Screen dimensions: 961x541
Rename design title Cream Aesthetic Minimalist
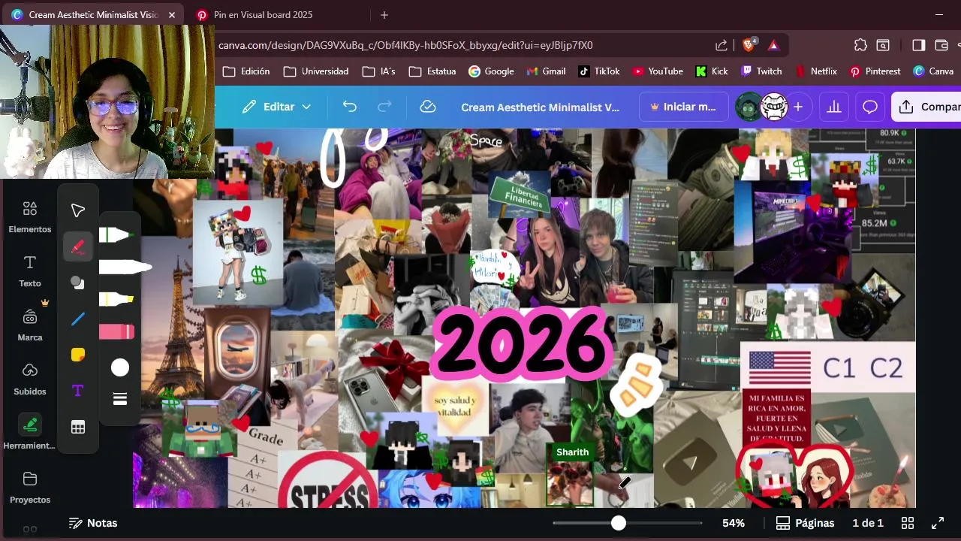[x=541, y=107]
